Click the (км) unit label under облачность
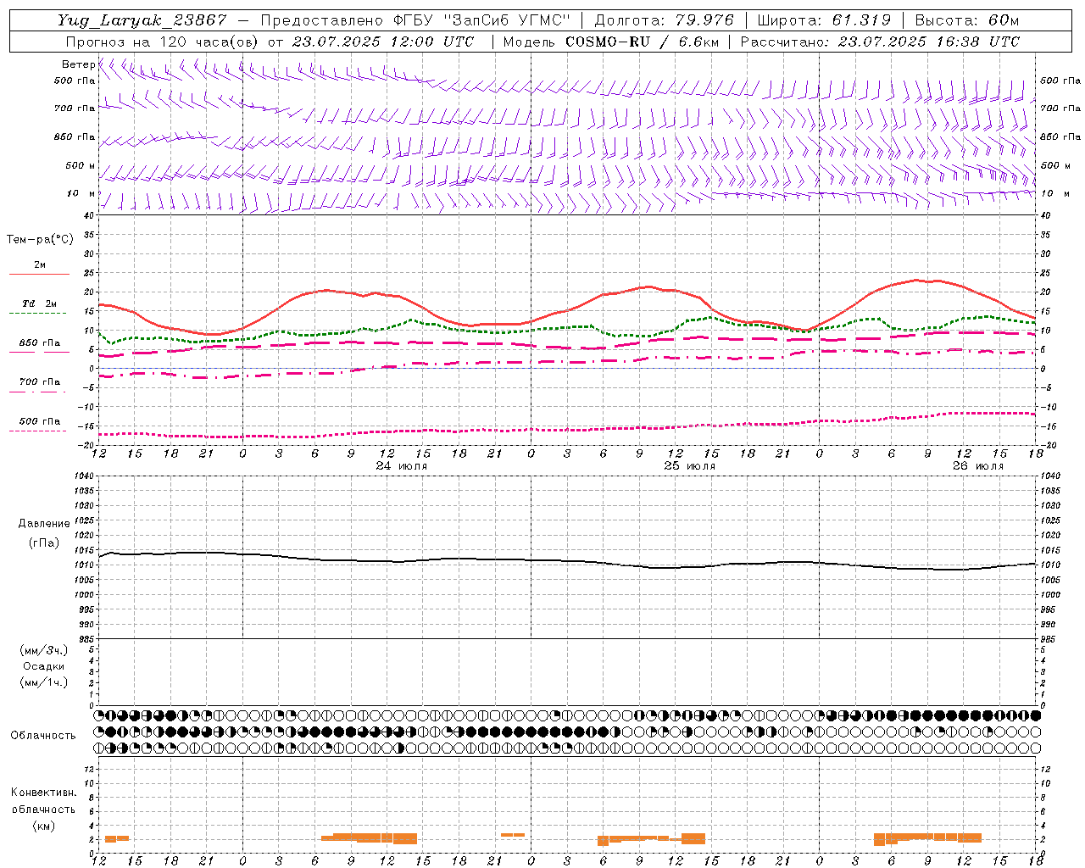This screenshot has height=868, width=1085. click(x=43, y=826)
